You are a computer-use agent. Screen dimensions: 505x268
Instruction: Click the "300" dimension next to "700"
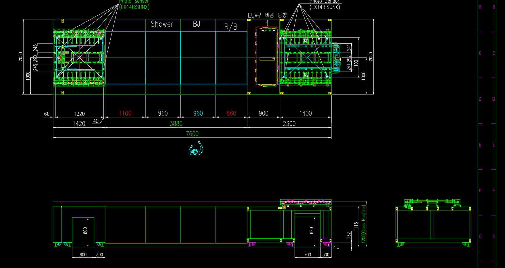(326, 255)
